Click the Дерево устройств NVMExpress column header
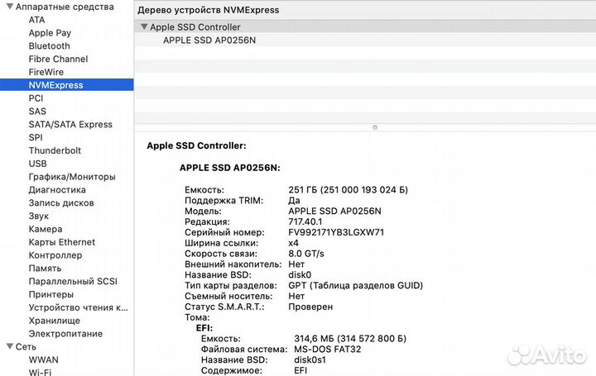Viewport: 596px width, 376px height. pyautogui.click(x=209, y=10)
